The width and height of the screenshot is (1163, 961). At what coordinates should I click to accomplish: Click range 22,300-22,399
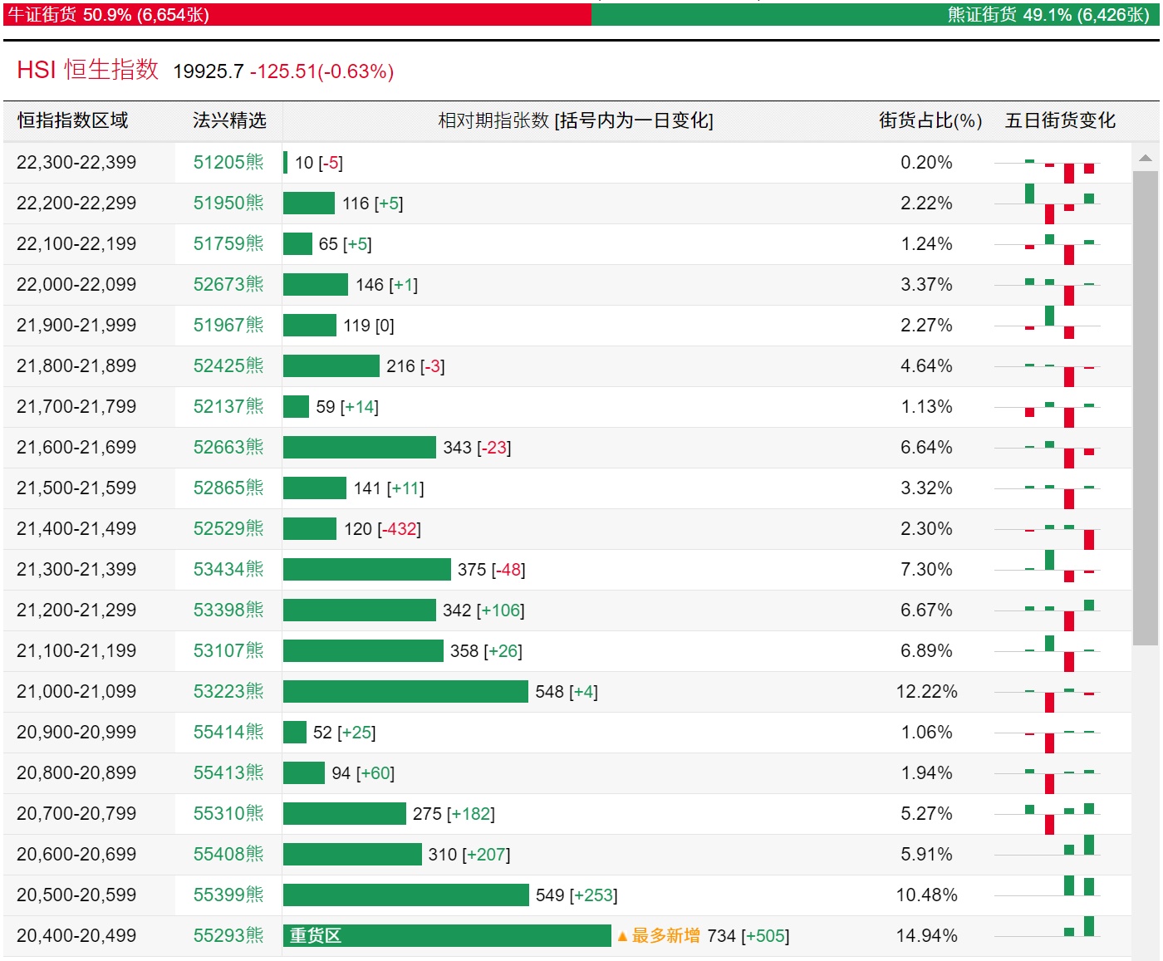(x=76, y=162)
